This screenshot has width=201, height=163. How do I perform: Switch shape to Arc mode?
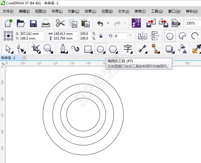pos(195,36)
